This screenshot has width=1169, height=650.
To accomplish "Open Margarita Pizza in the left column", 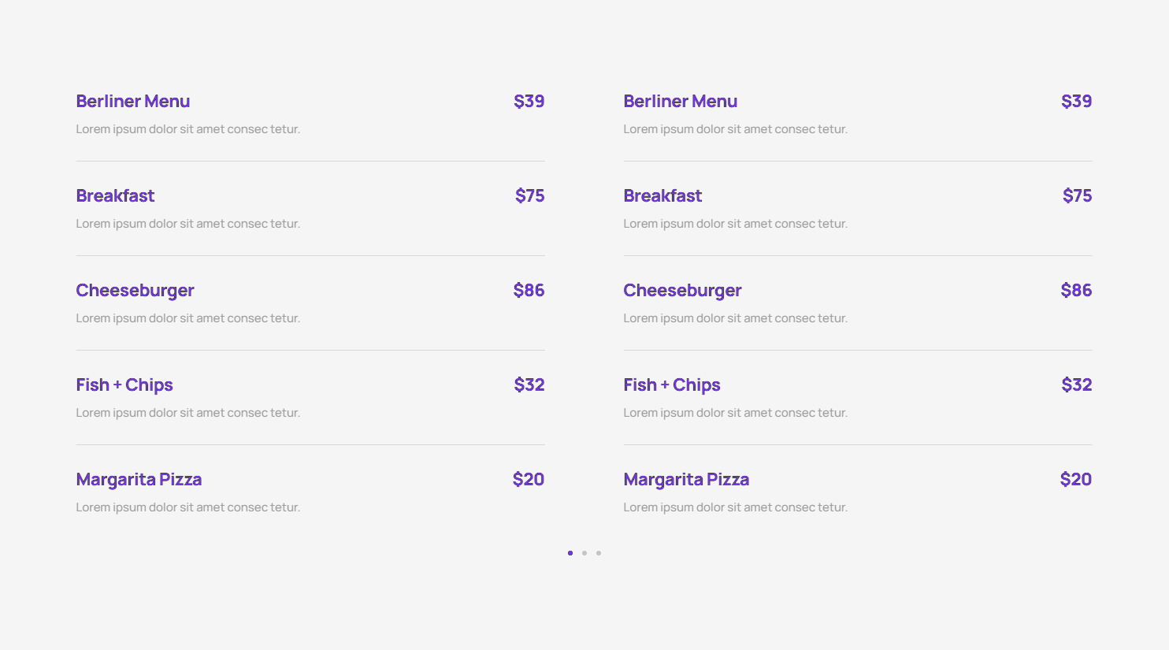I will click(139, 480).
